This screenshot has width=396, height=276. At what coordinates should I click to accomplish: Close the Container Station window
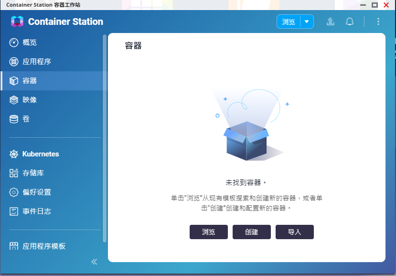[x=386, y=5]
